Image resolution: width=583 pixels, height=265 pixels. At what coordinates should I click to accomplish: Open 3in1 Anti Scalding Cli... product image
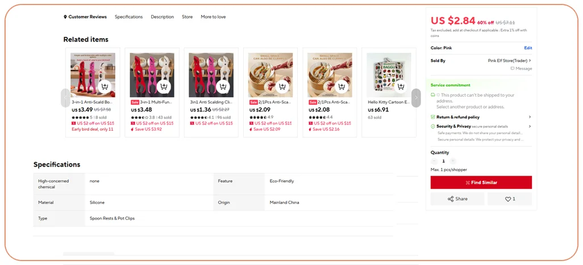pyautogui.click(x=211, y=75)
